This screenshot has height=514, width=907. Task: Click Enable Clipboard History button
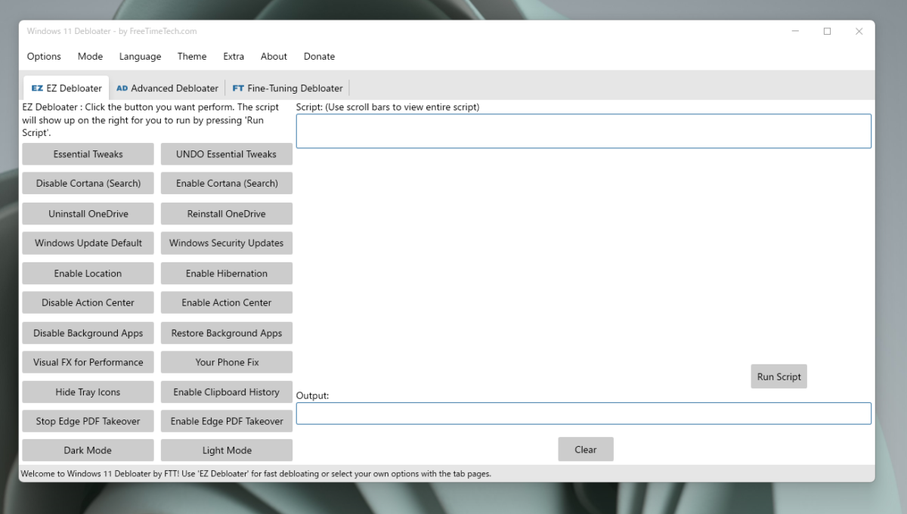(x=227, y=392)
